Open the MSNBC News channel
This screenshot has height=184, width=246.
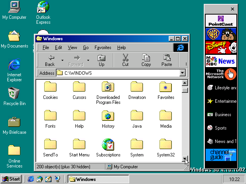(221, 61)
